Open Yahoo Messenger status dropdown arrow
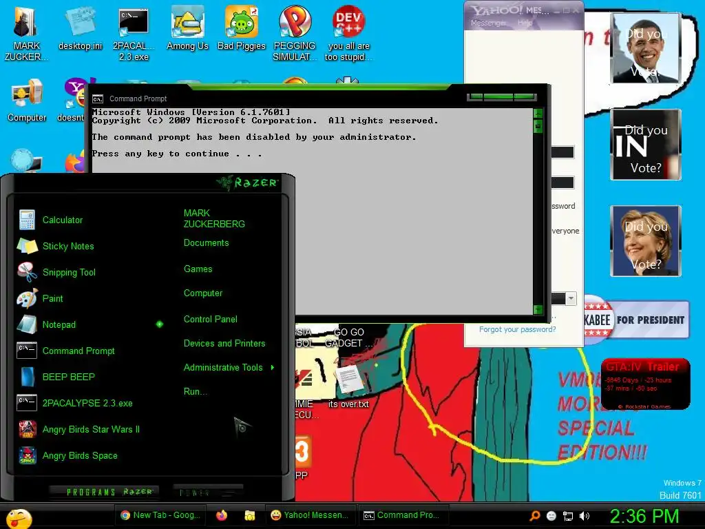 pyautogui.click(x=571, y=298)
